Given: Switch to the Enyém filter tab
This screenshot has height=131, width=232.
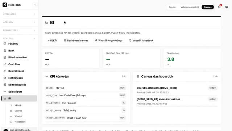Looking at the screenshot, I should point(172,7).
